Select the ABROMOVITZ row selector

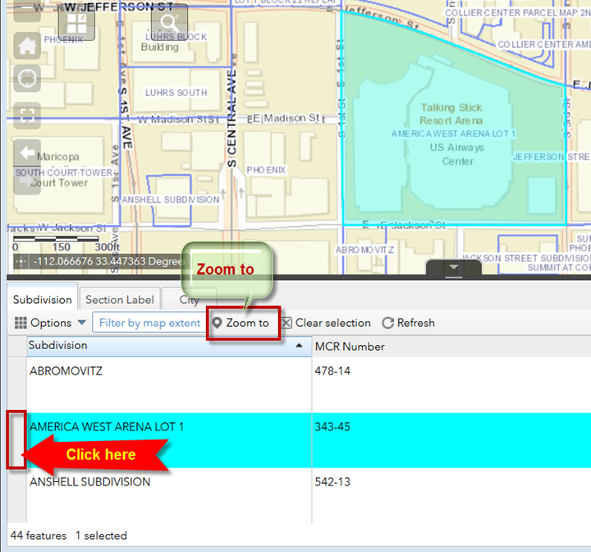(x=16, y=384)
